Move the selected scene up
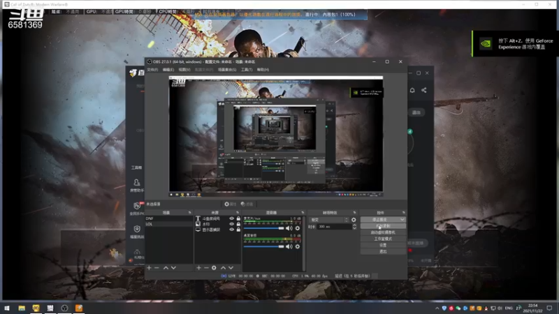 [x=166, y=268]
